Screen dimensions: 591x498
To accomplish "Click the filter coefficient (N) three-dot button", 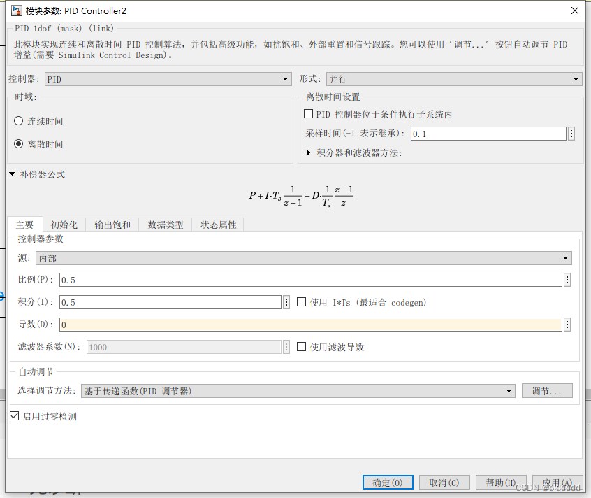I will 286,347.
